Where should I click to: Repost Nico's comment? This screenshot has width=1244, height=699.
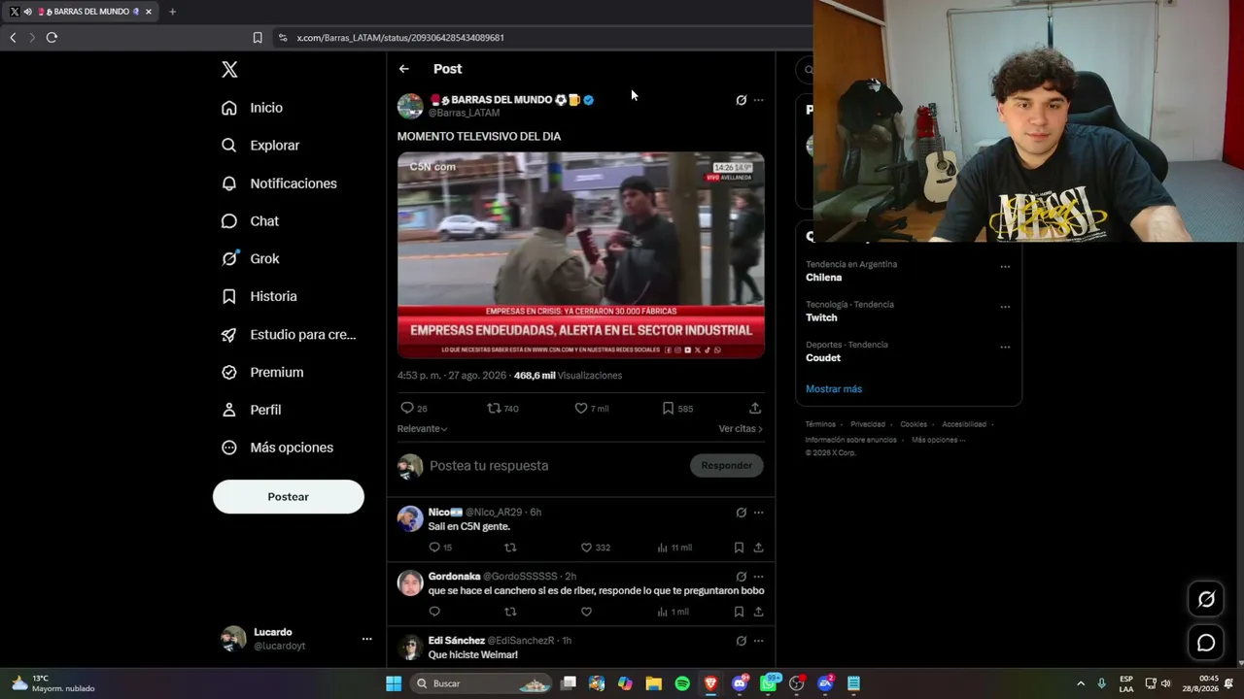click(510, 548)
